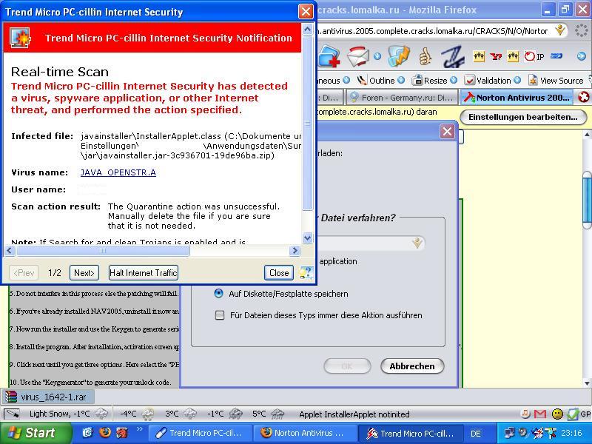Image resolution: width=592 pixels, height=444 pixels.
Task: Click the -4°C forecast icon in status bar
Action: tap(147, 414)
